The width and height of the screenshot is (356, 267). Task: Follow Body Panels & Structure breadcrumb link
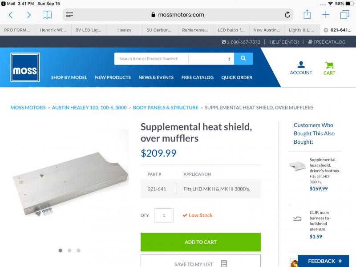(166, 108)
